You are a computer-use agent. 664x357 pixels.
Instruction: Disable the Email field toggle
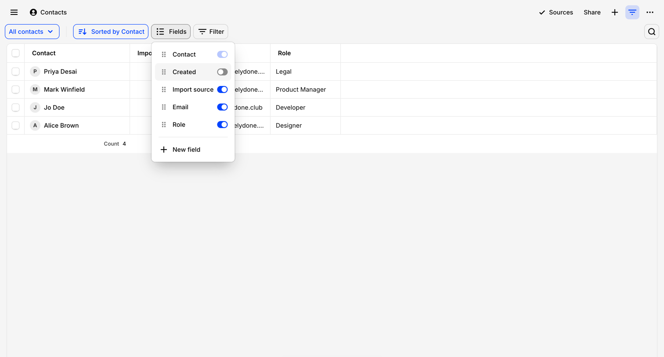[222, 107]
